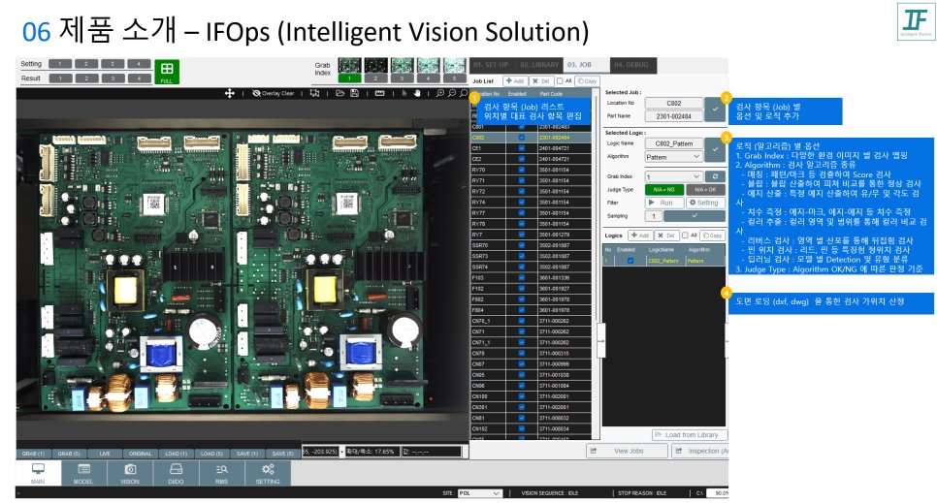Check the All box in Logics

point(686,236)
